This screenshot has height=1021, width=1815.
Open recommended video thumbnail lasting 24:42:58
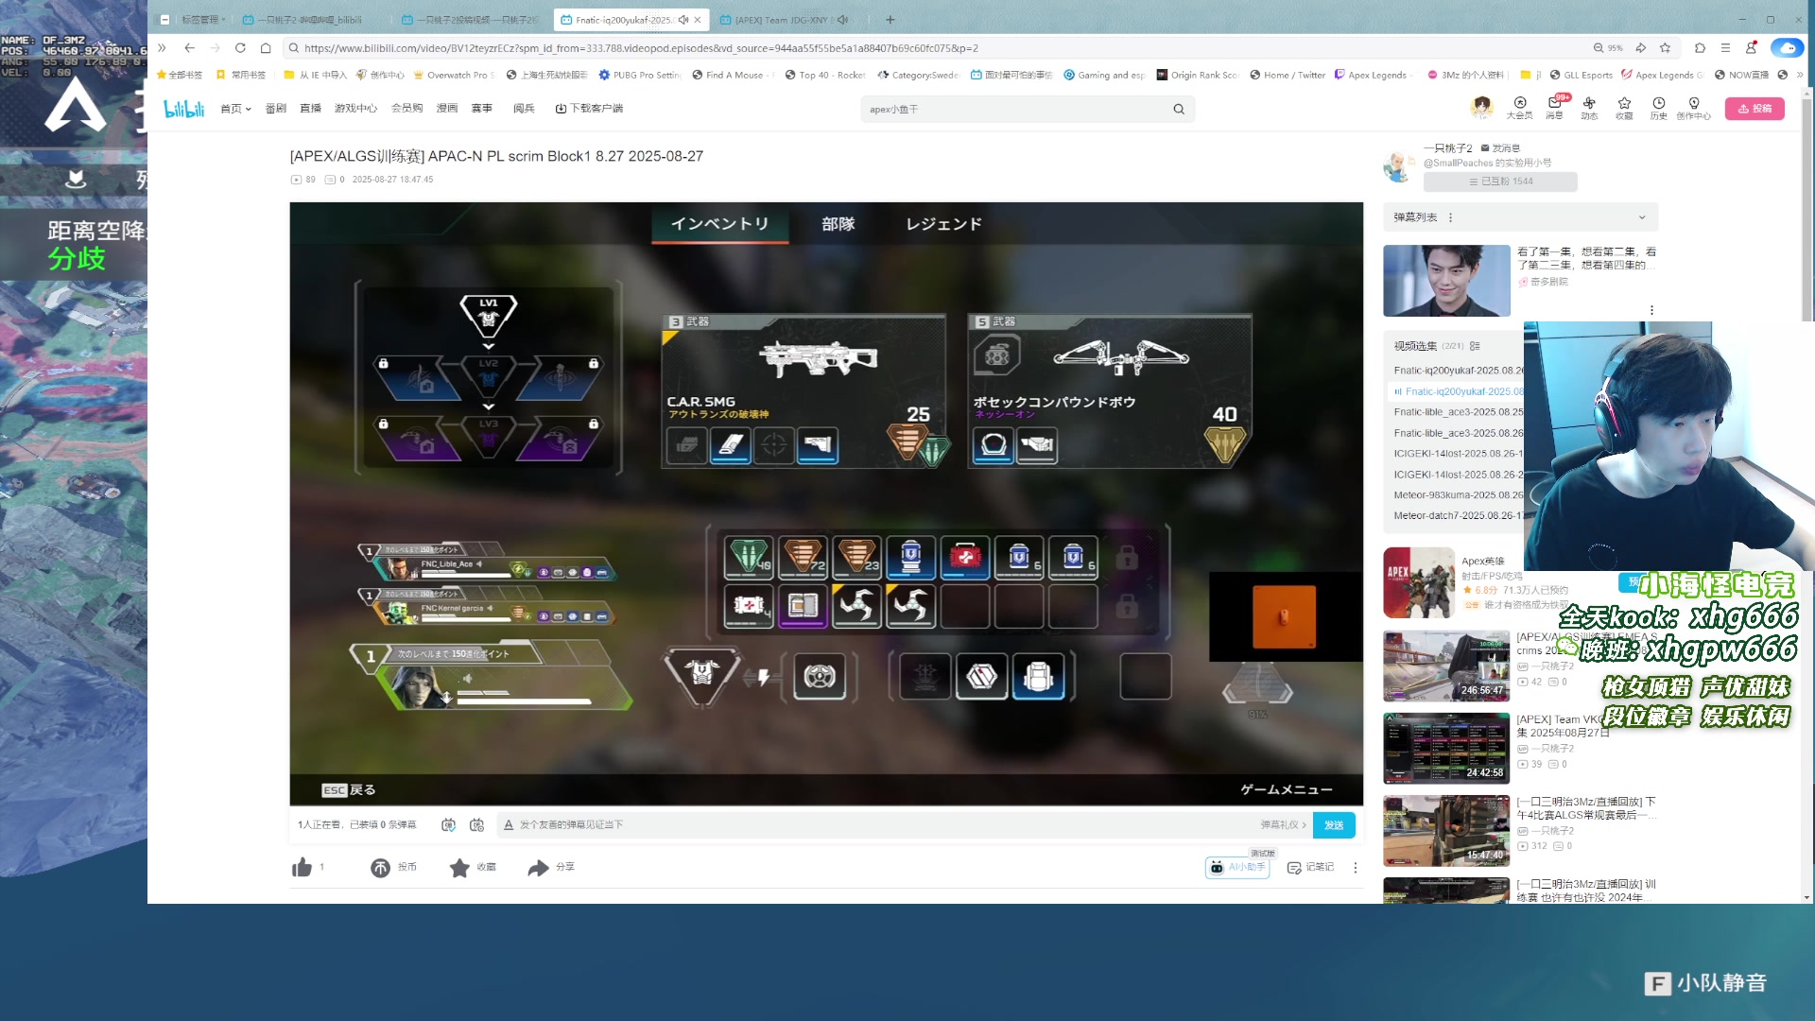(x=1446, y=748)
